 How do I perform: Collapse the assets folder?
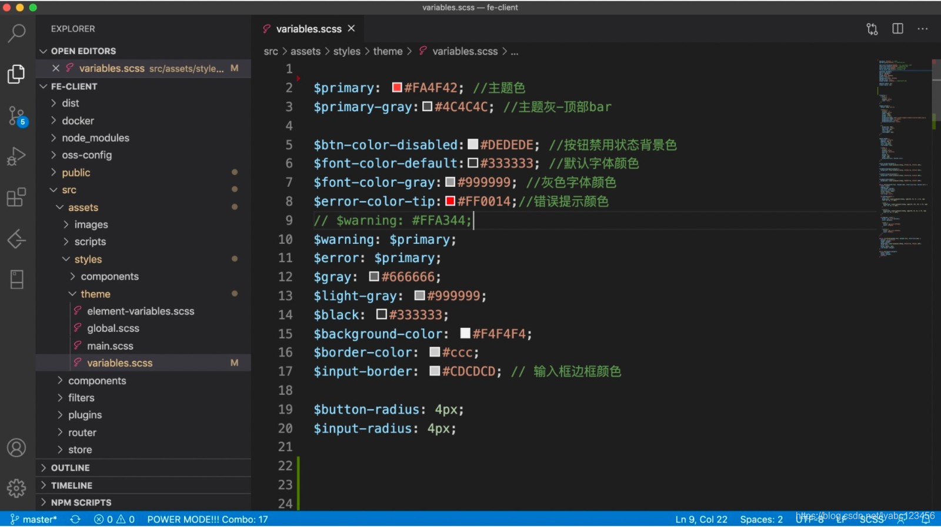pos(144,207)
